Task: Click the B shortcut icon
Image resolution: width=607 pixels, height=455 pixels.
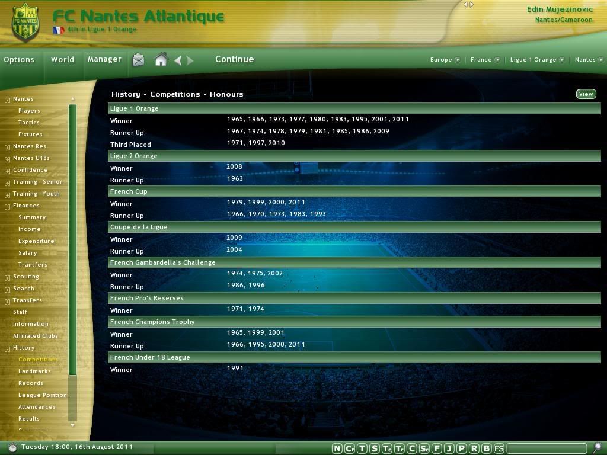Action: click(486, 448)
